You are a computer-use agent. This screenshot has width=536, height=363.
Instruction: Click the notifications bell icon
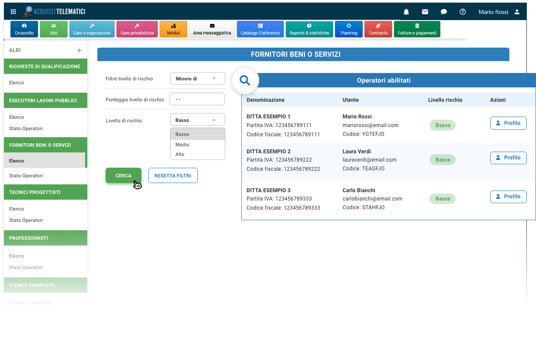(406, 12)
